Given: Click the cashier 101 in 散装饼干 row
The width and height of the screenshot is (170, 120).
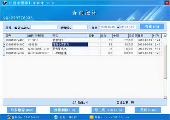Looking at the screenshot, I should click(133, 40).
